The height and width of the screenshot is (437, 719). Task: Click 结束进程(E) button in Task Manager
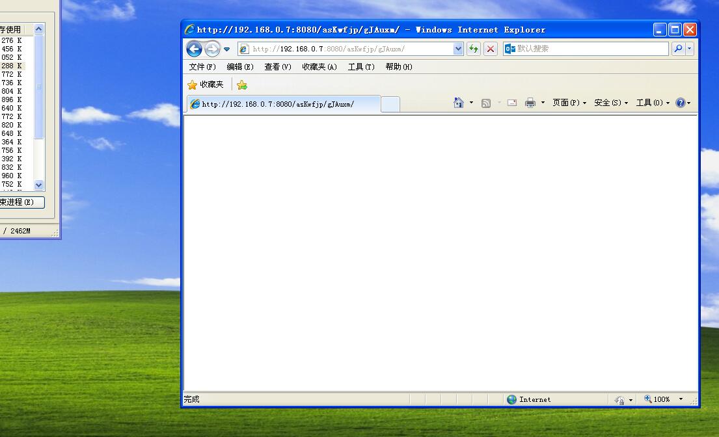pyautogui.click(x=21, y=202)
